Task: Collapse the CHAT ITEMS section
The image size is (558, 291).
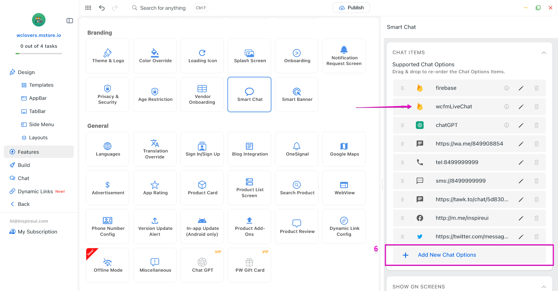Action: tap(544, 53)
